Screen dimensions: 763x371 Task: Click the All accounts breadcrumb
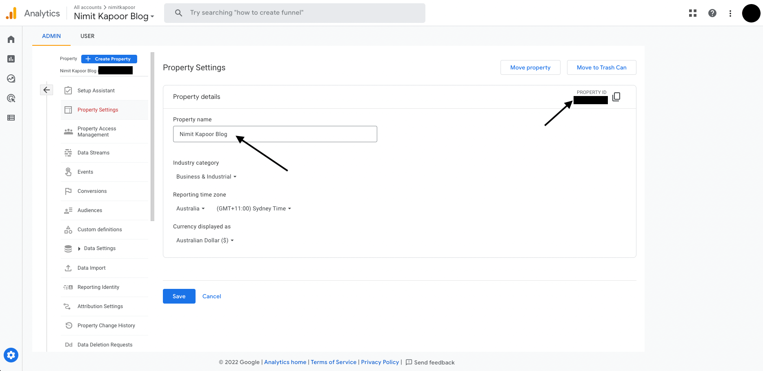click(87, 7)
